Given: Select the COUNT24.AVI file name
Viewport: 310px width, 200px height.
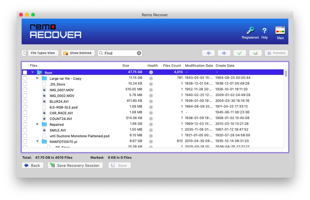Looking at the screenshot, I should (61, 119).
